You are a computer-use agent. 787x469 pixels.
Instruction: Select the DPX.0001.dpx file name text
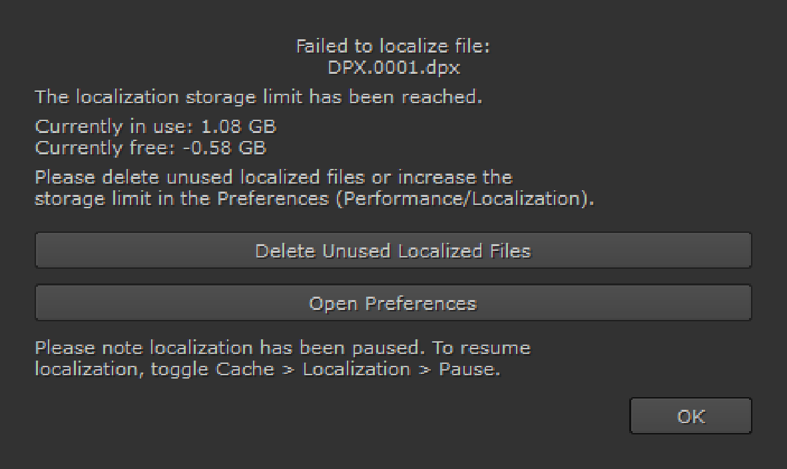[393, 68]
